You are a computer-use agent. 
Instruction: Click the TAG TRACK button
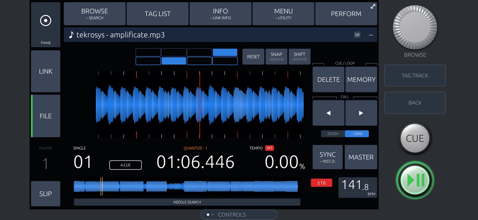(415, 76)
